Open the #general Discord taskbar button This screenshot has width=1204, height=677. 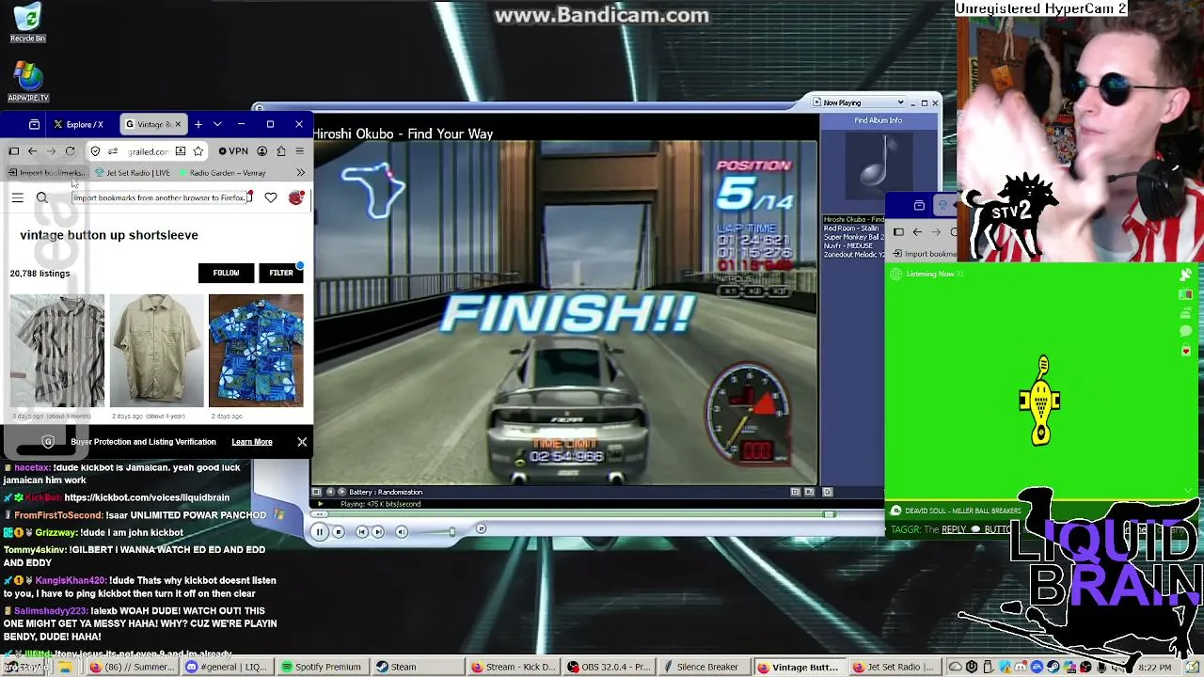coord(226,668)
